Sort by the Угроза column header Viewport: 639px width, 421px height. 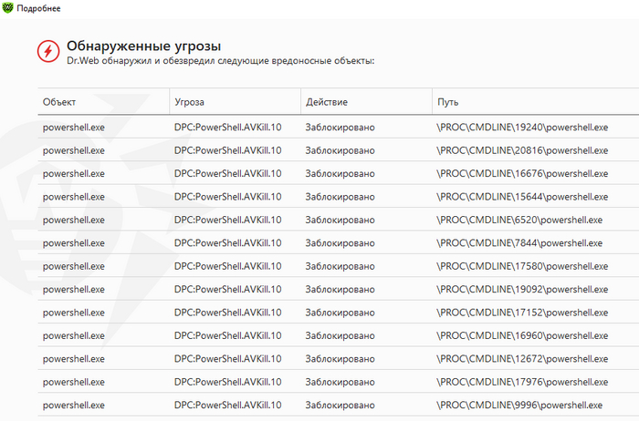[x=190, y=102]
